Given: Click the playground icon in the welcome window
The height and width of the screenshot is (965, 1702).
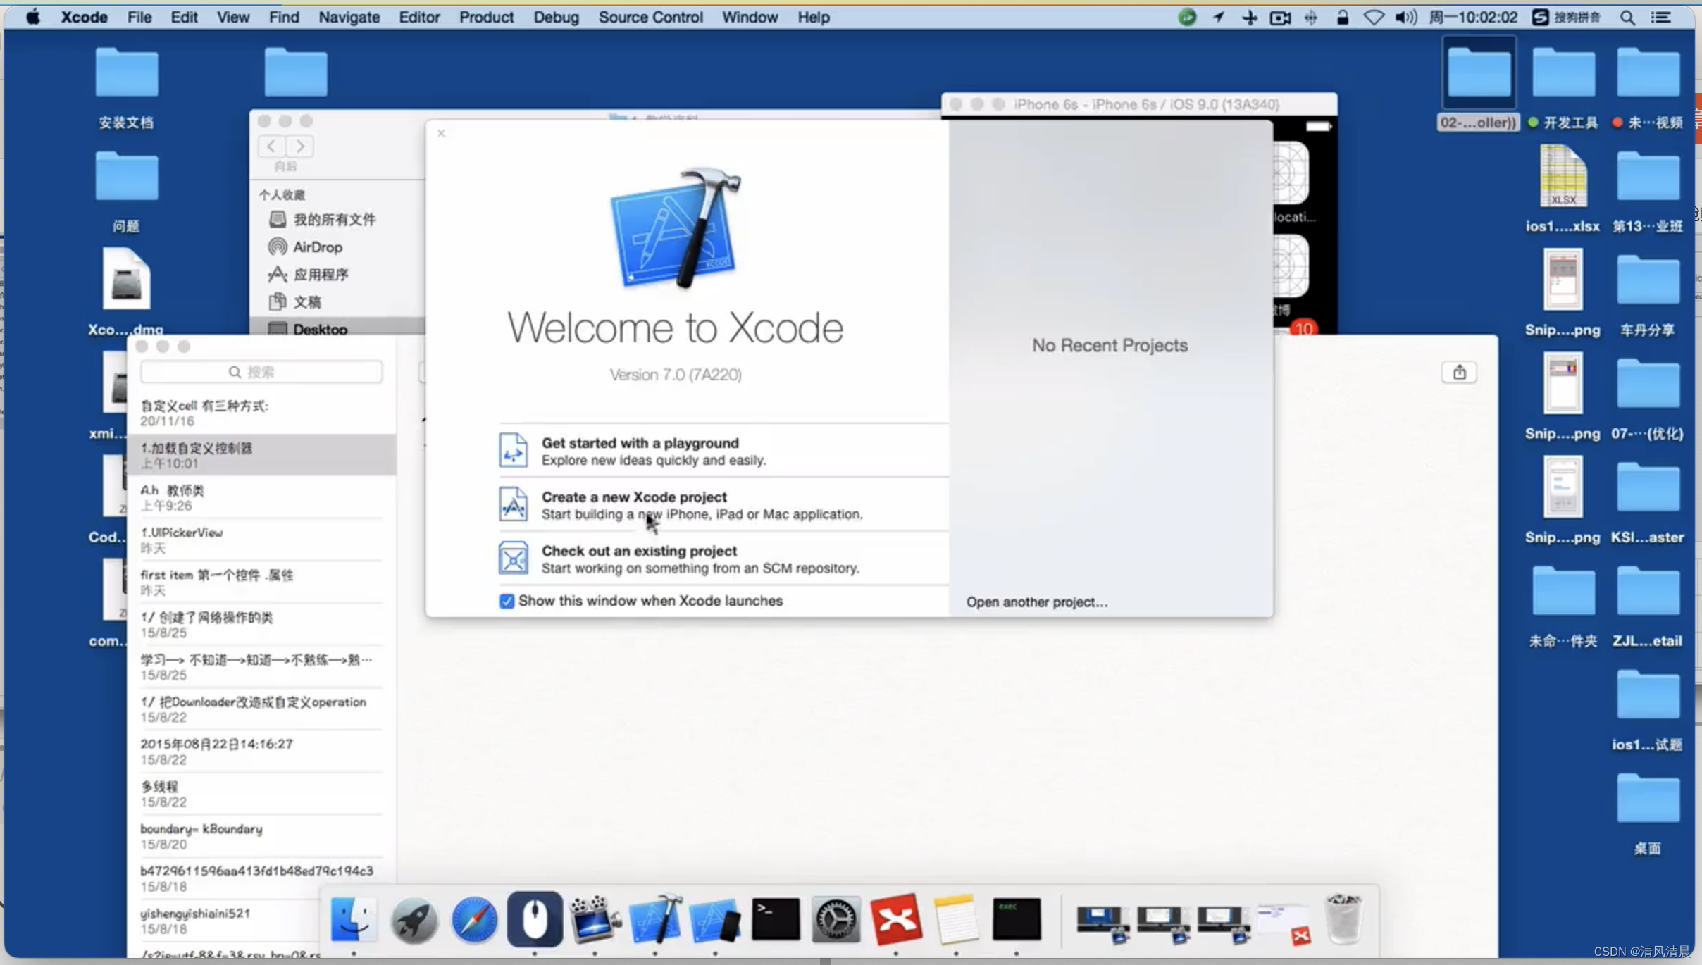Looking at the screenshot, I should pos(513,450).
